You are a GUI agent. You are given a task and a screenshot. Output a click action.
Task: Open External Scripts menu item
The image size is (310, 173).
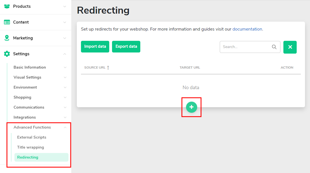32,137
